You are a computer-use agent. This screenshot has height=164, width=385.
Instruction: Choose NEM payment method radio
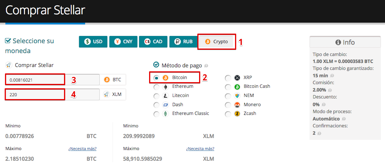pyautogui.click(x=228, y=96)
